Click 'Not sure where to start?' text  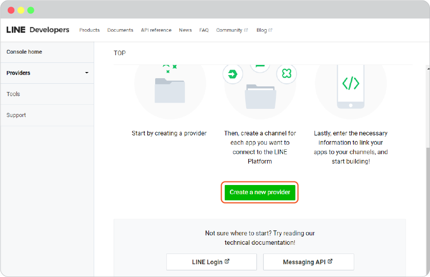[x=260, y=238]
